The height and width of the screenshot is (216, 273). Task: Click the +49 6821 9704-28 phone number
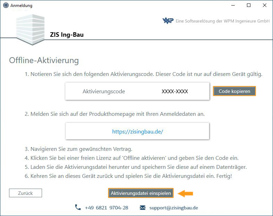107,208
